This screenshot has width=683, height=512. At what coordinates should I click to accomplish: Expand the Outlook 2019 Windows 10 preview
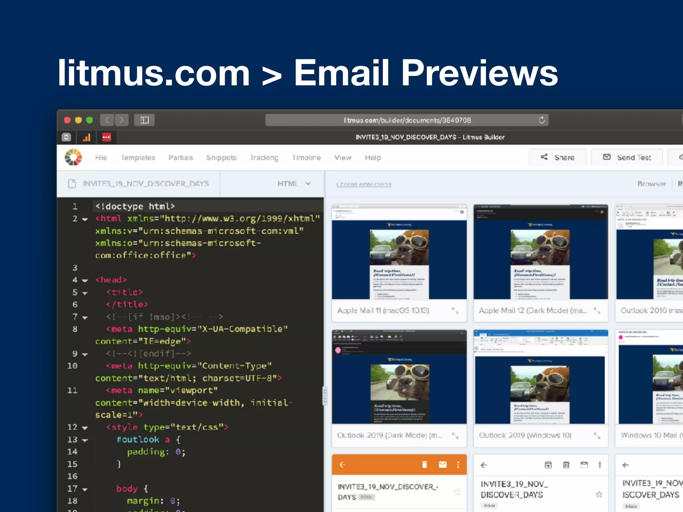click(x=597, y=435)
